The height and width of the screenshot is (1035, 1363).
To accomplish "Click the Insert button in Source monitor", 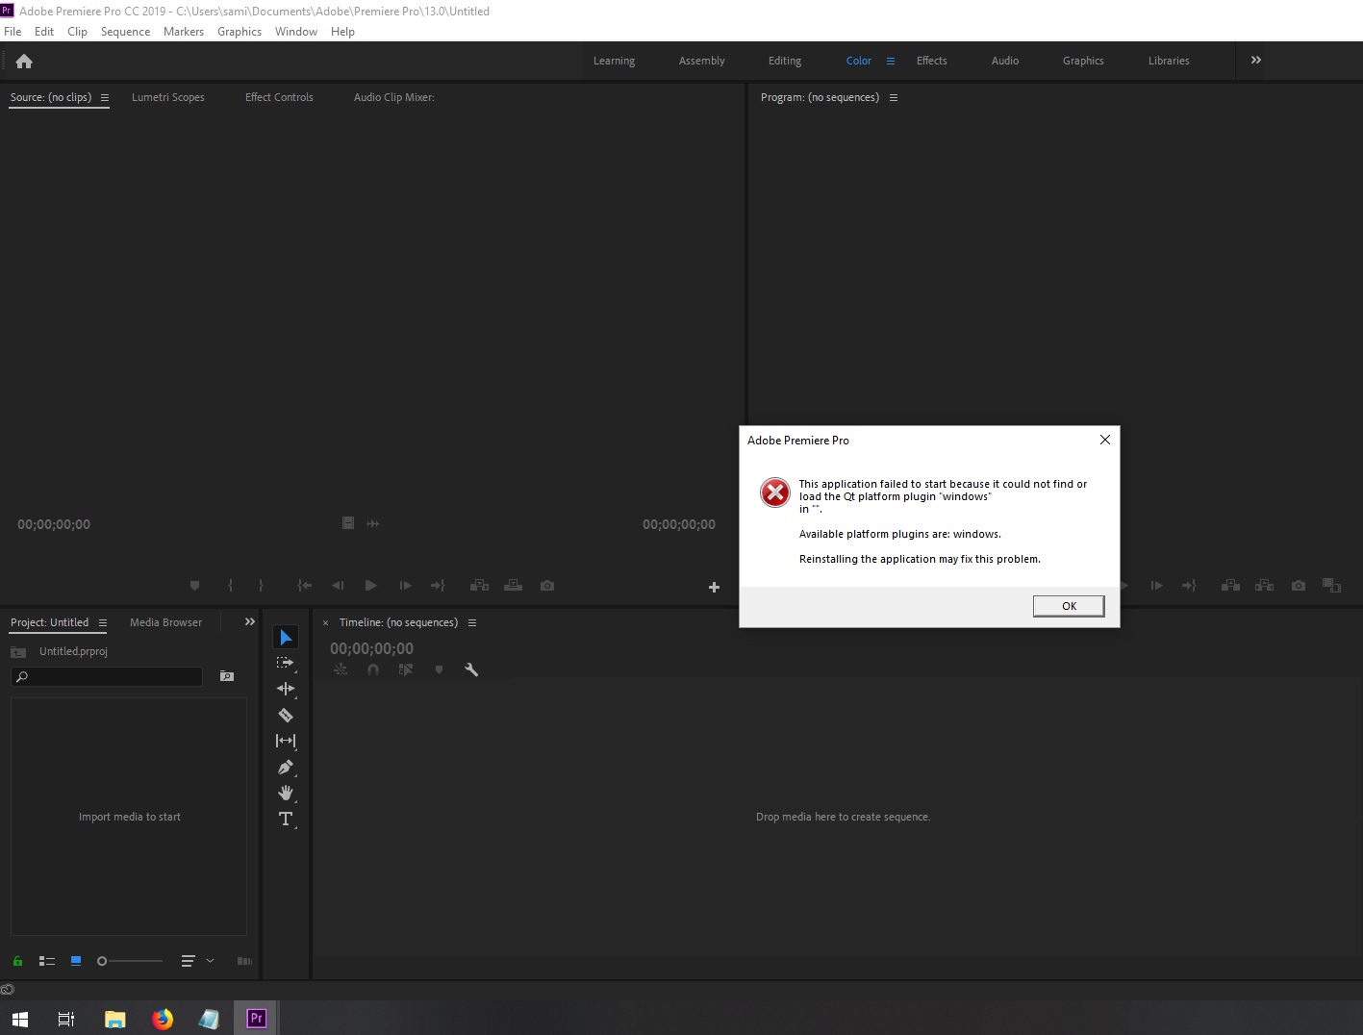I will coord(479,585).
